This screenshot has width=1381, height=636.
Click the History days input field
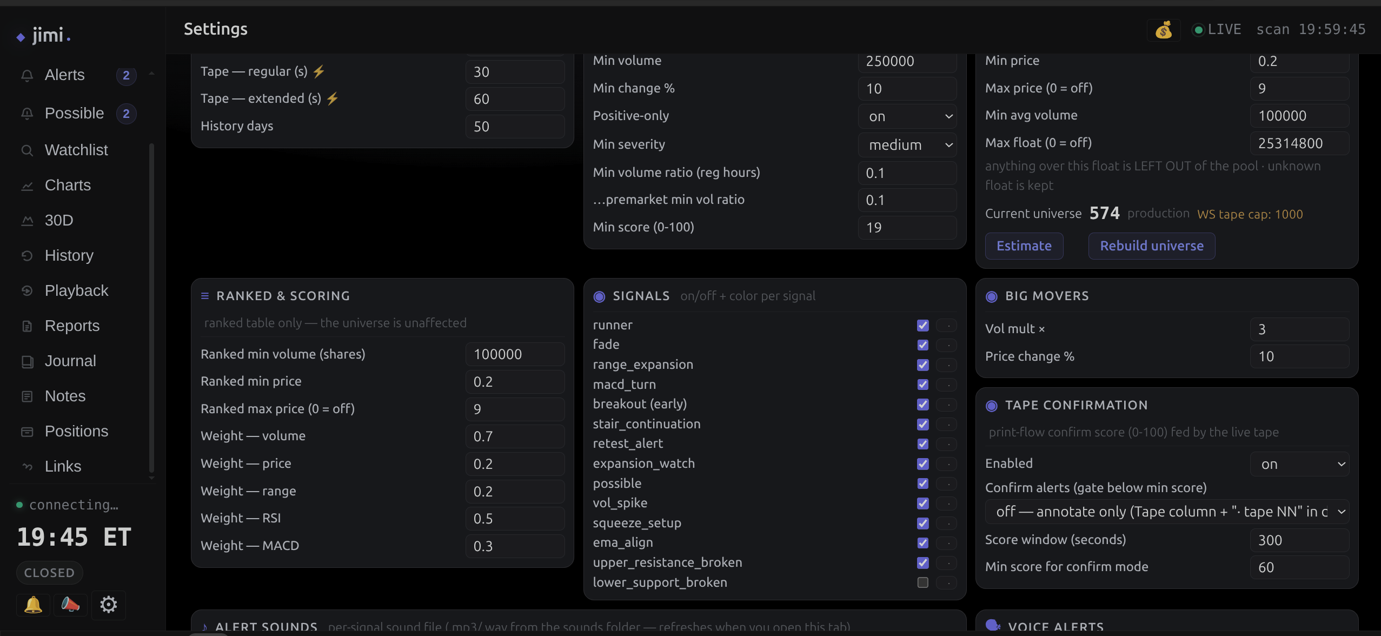pos(515,127)
